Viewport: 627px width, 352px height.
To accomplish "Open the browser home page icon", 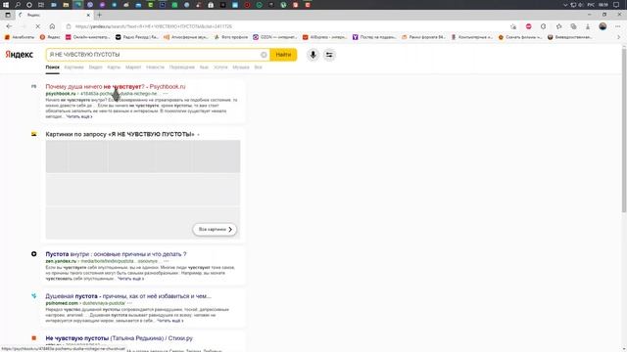I will pyautogui.click(x=52, y=26).
